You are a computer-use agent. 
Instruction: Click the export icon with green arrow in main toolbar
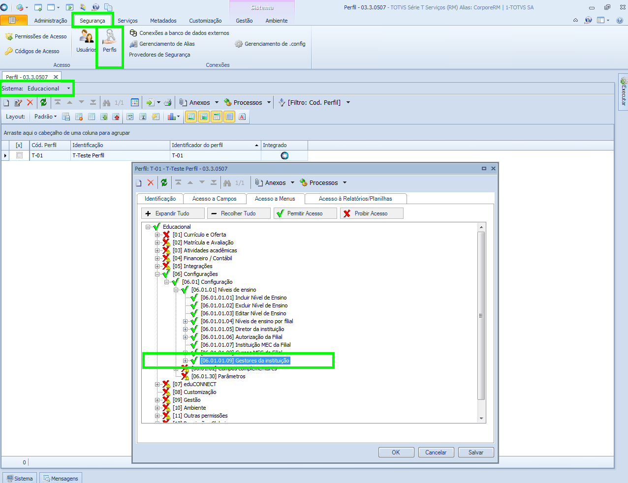tap(150, 102)
